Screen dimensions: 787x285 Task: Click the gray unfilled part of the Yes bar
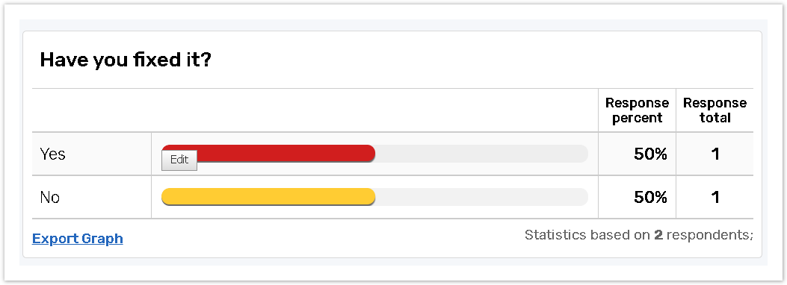click(x=482, y=153)
